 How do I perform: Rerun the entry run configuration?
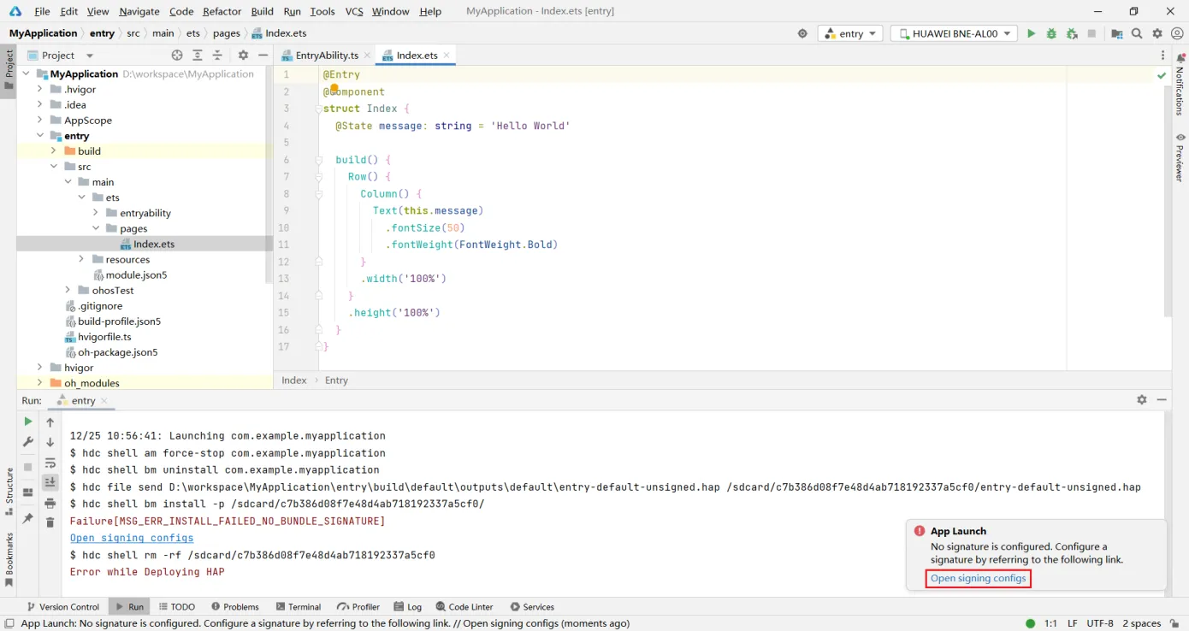click(x=27, y=422)
